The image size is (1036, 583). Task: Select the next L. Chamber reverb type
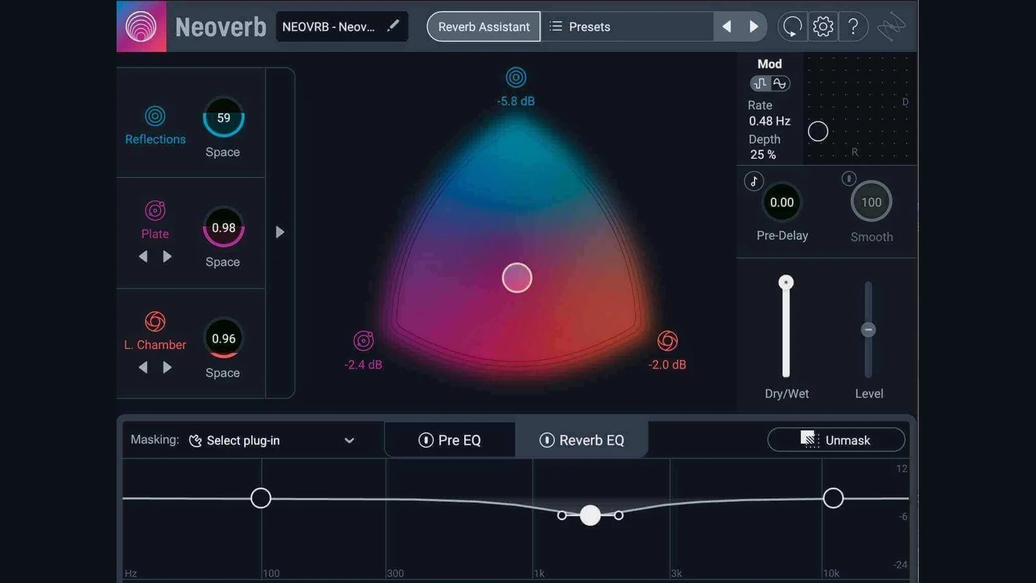[x=167, y=367]
